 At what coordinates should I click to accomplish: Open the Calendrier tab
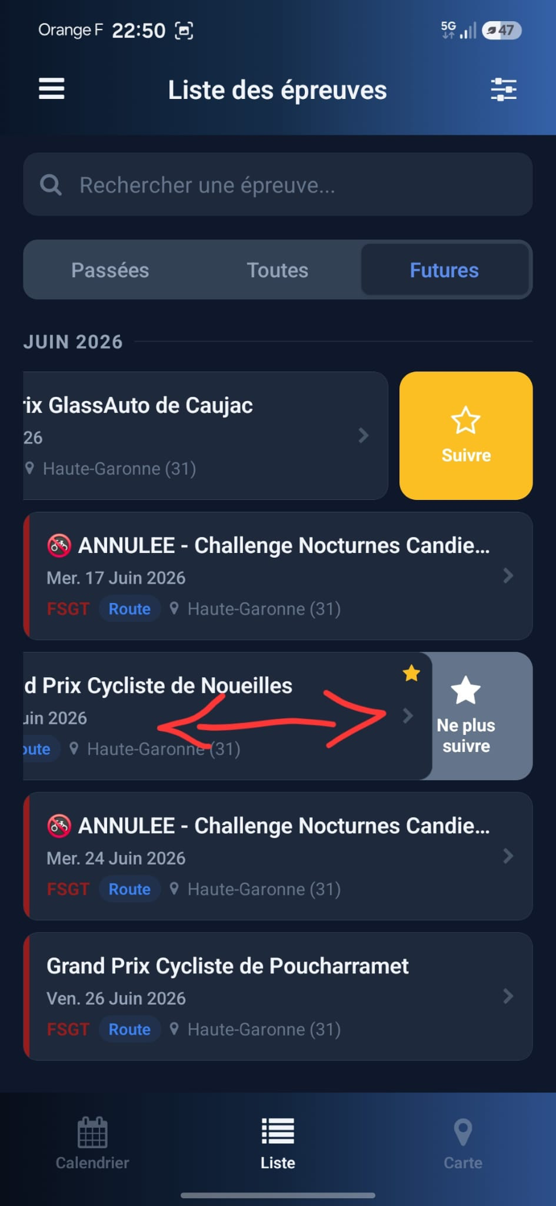(x=92, y=1143)
